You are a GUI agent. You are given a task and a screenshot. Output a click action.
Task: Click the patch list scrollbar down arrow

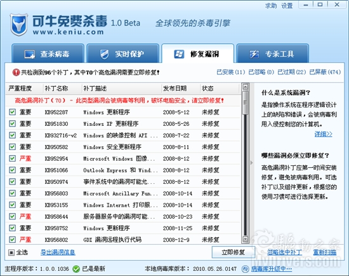tap(246, 239)
